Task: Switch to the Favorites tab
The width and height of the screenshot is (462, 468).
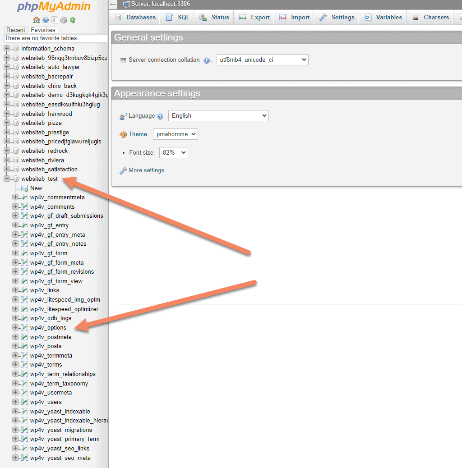Action: (x=43, y=30)
